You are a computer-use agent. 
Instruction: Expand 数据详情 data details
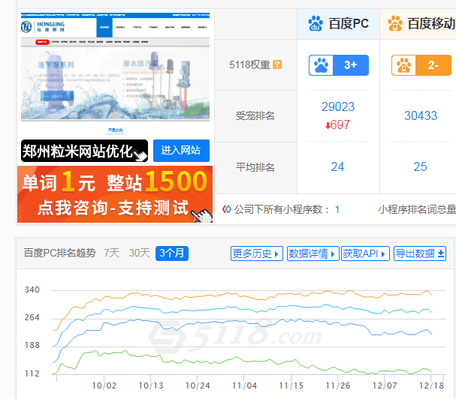pos(313,253)
